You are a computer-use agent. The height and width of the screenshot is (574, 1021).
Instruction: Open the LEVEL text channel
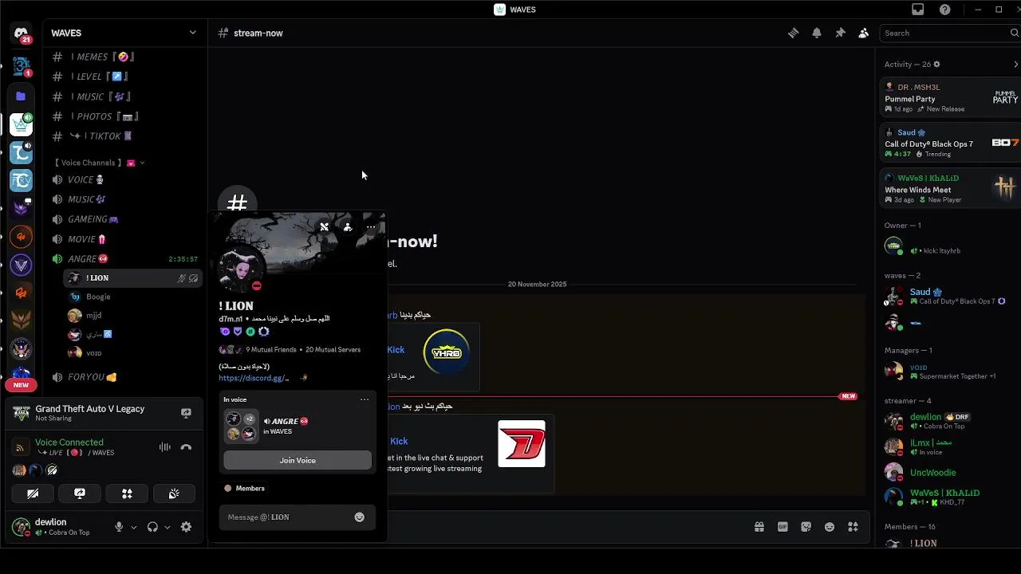click(124, 77)
